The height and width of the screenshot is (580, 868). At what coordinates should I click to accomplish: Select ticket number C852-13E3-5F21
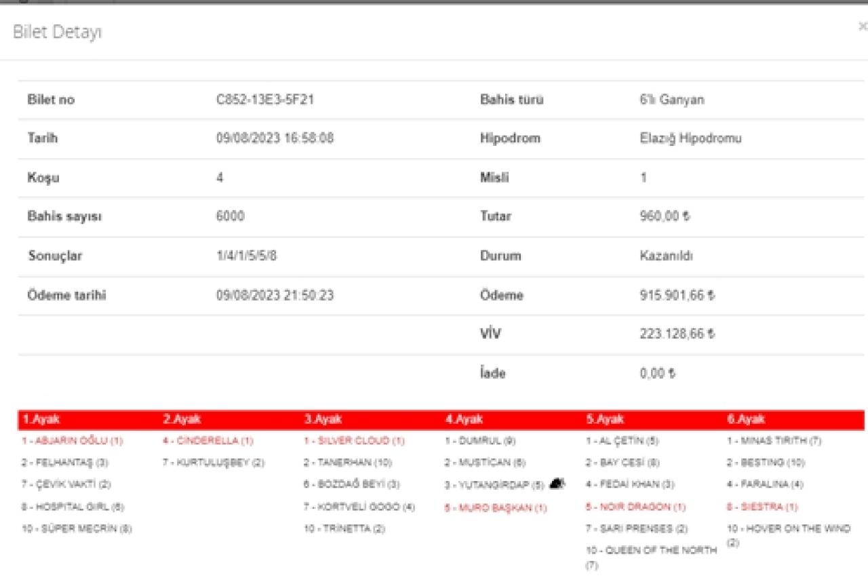pos(264,100)
